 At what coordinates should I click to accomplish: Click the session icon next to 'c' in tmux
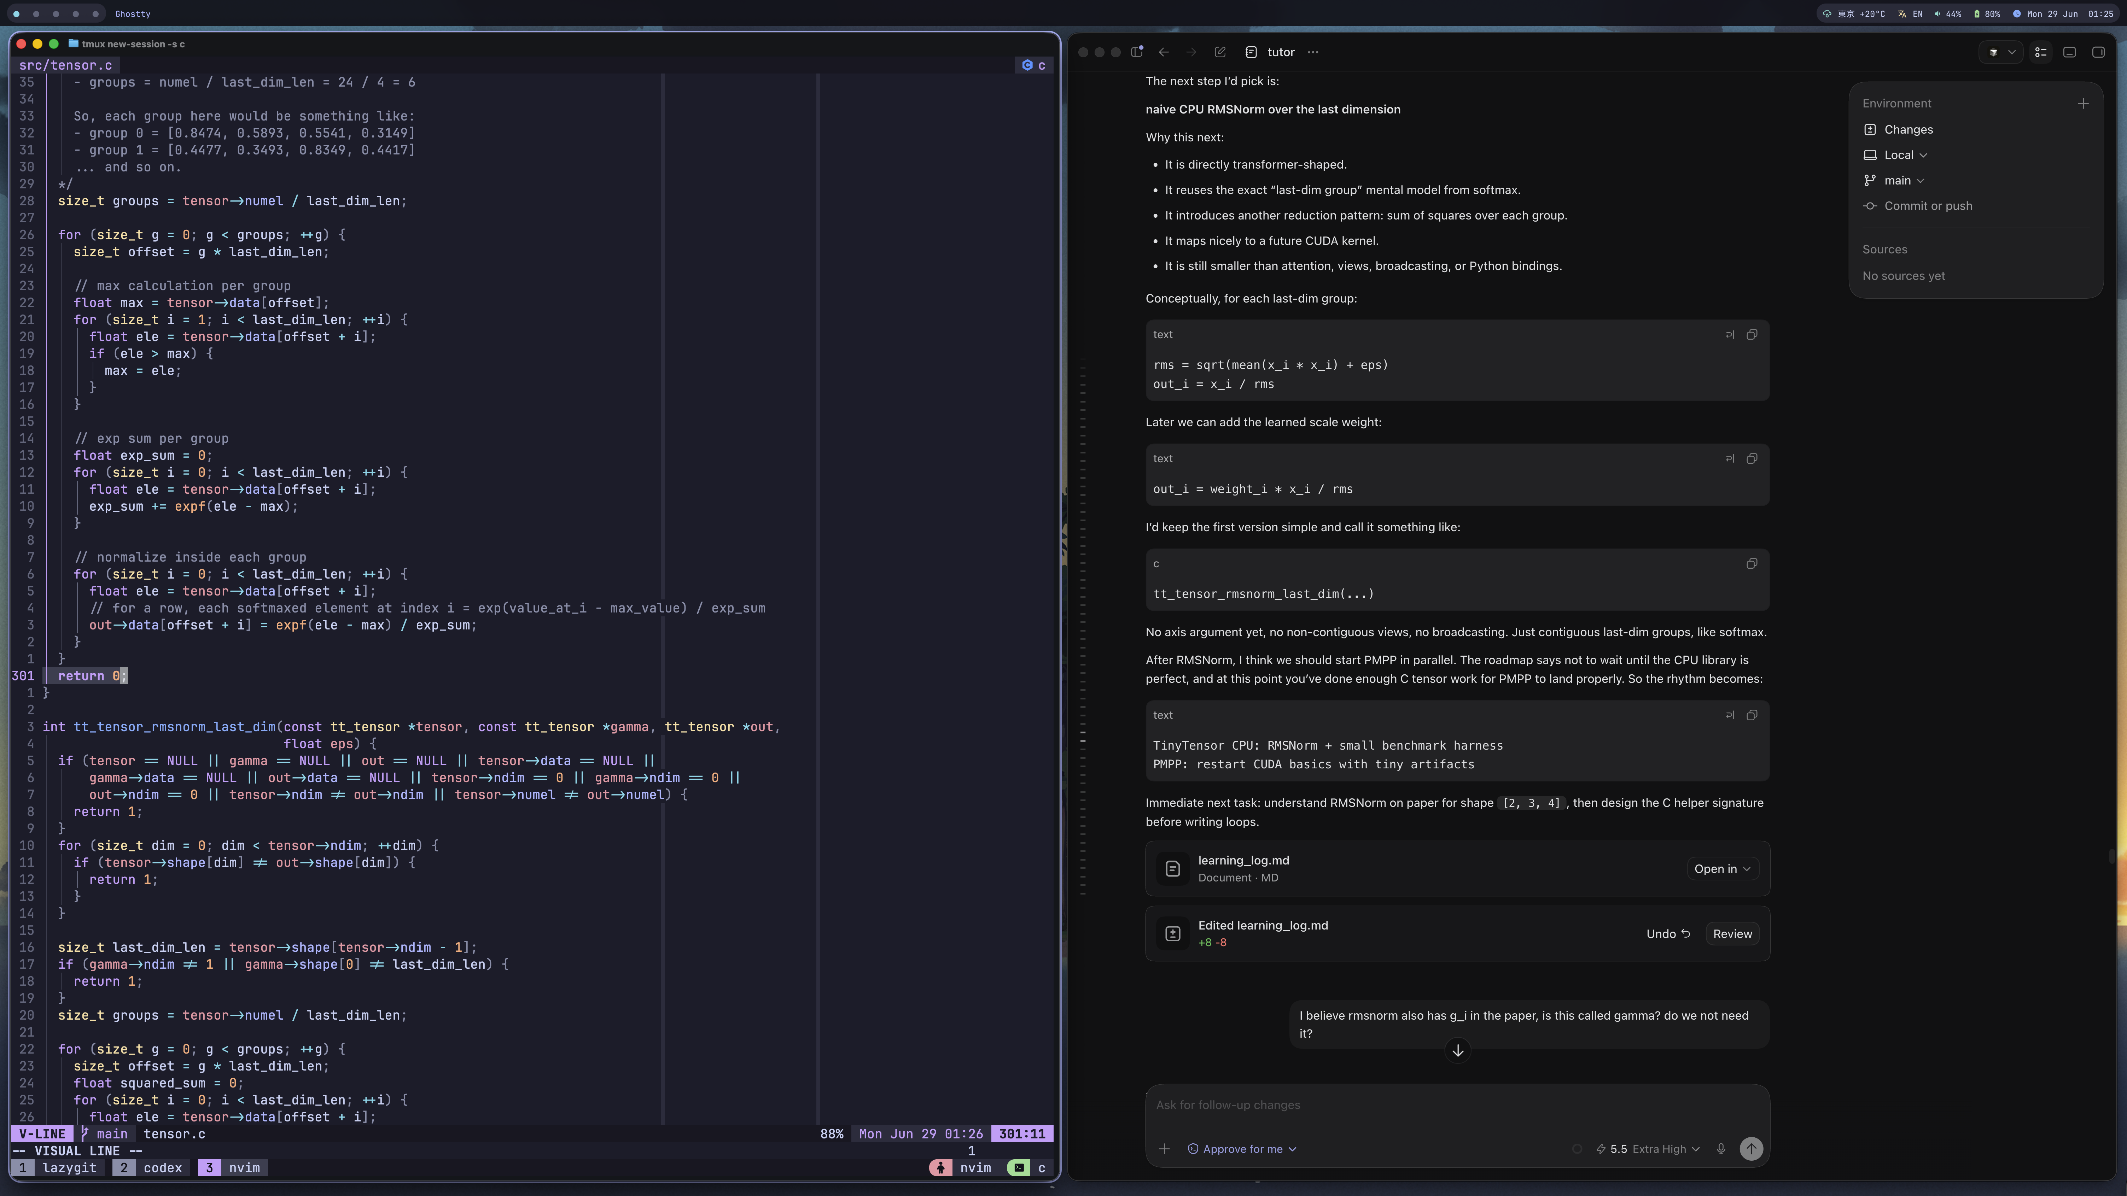coord(1019,1168)
